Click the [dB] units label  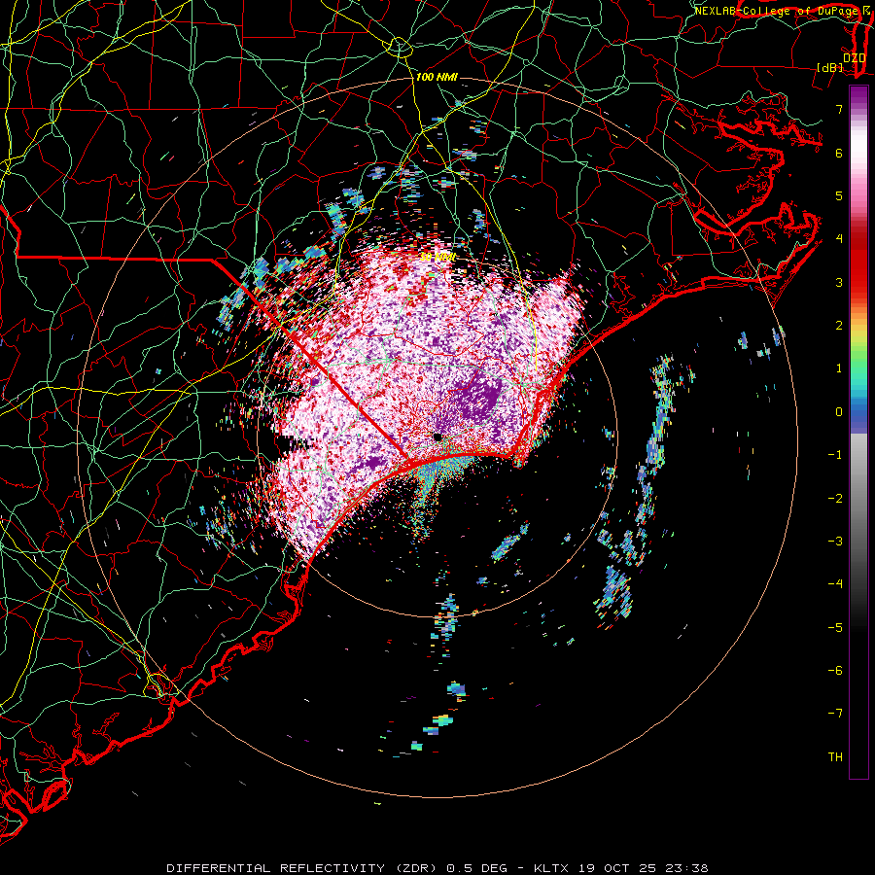829,67
